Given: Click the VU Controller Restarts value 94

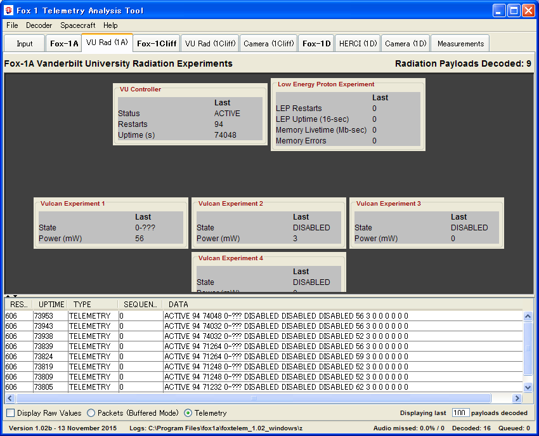Looking at the screenshot, I should (219, 124).
